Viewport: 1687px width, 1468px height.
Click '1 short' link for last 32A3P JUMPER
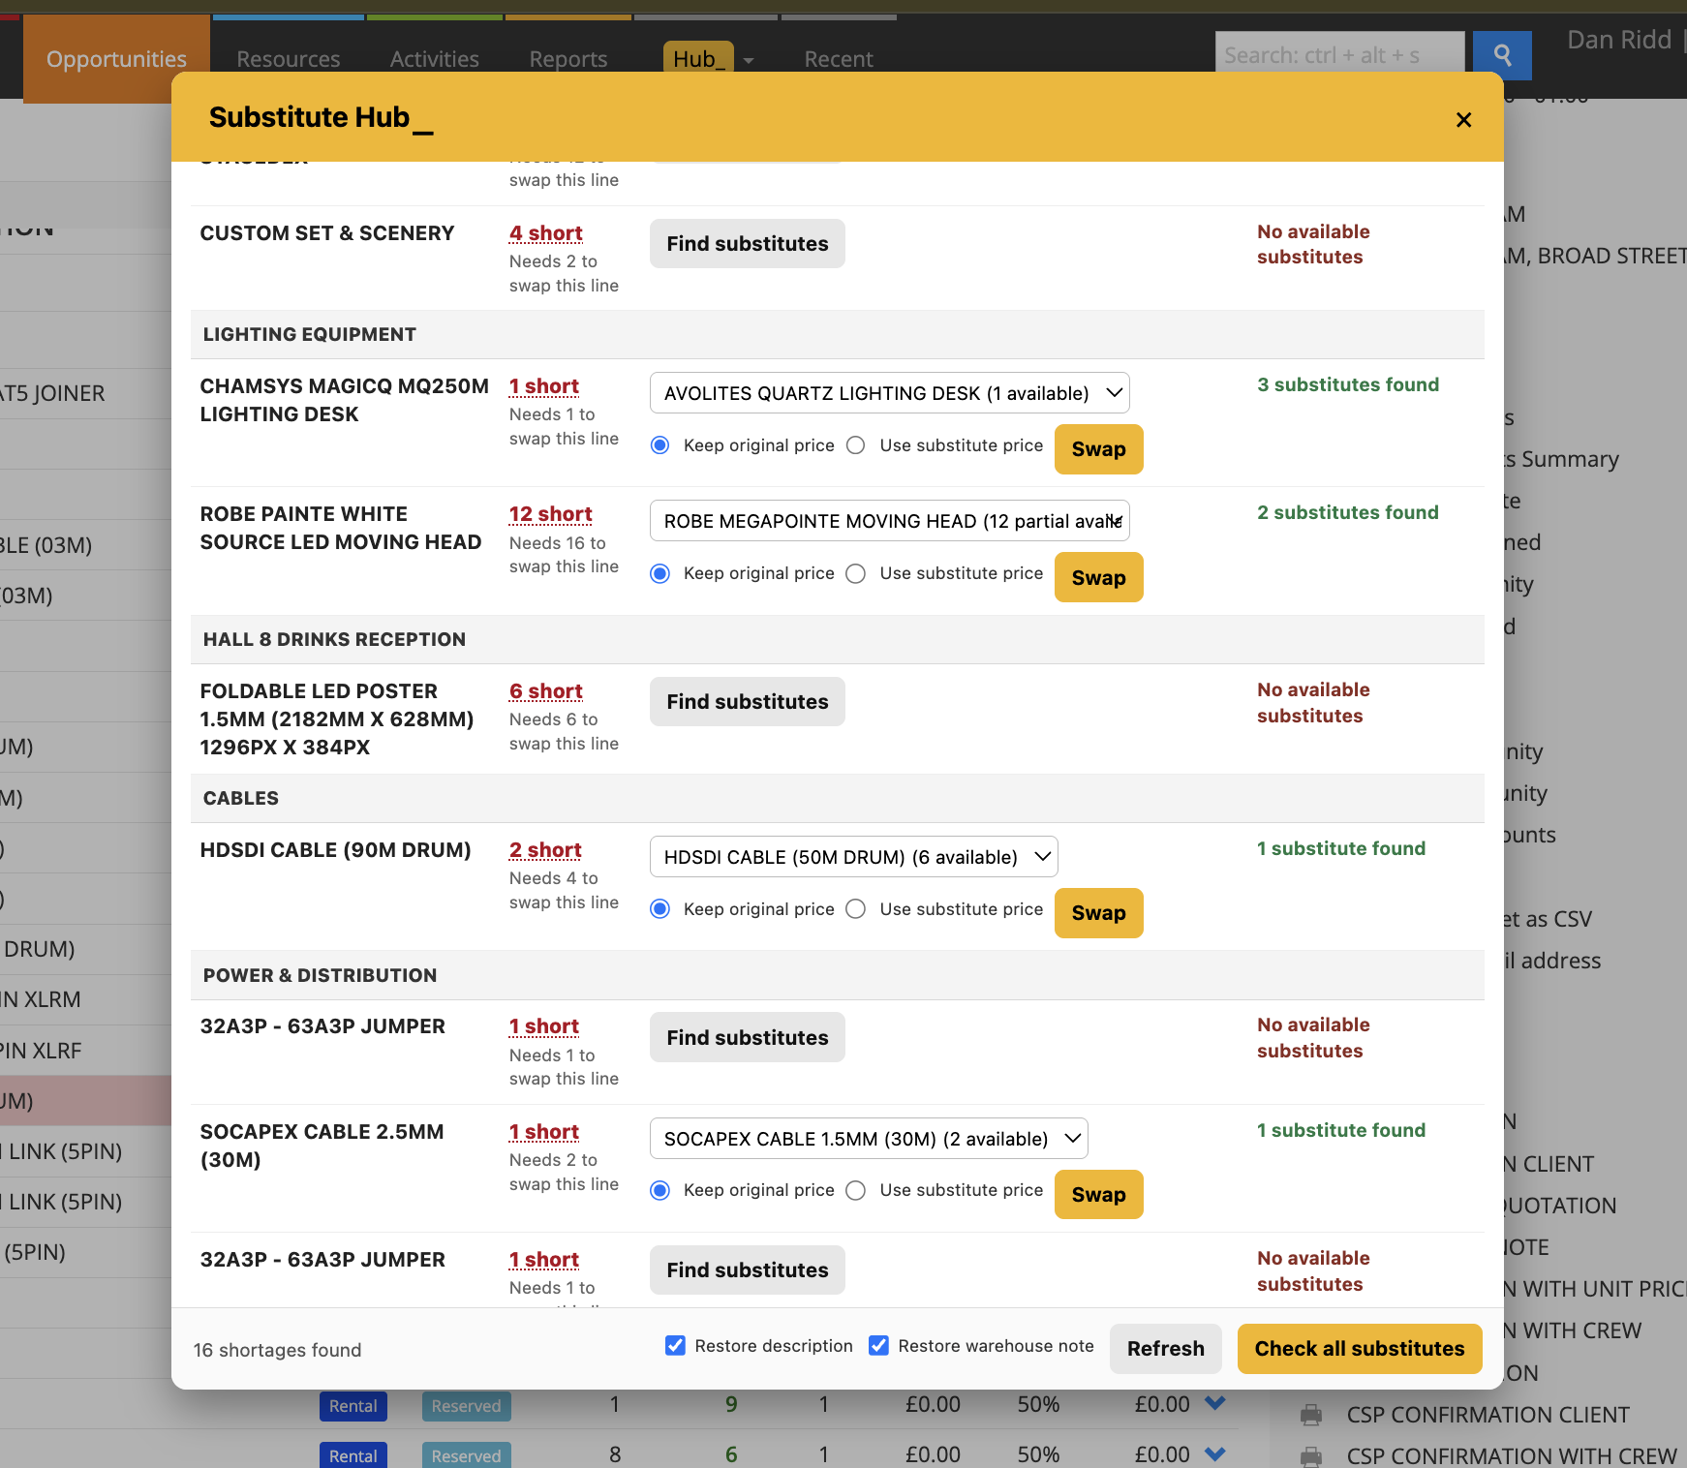click(x=544, y=1260)
